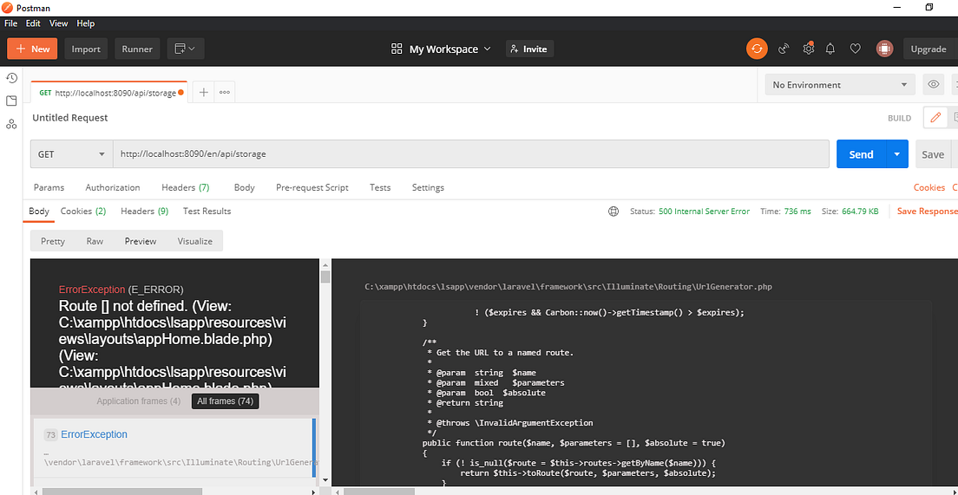Click the Cookies link on the right
The width and height of the screenshot is (958, 495).
[929, 187]
